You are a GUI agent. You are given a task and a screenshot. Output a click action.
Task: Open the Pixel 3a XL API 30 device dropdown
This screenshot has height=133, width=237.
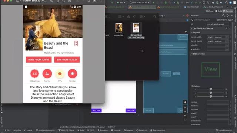[x=139, y=3]
